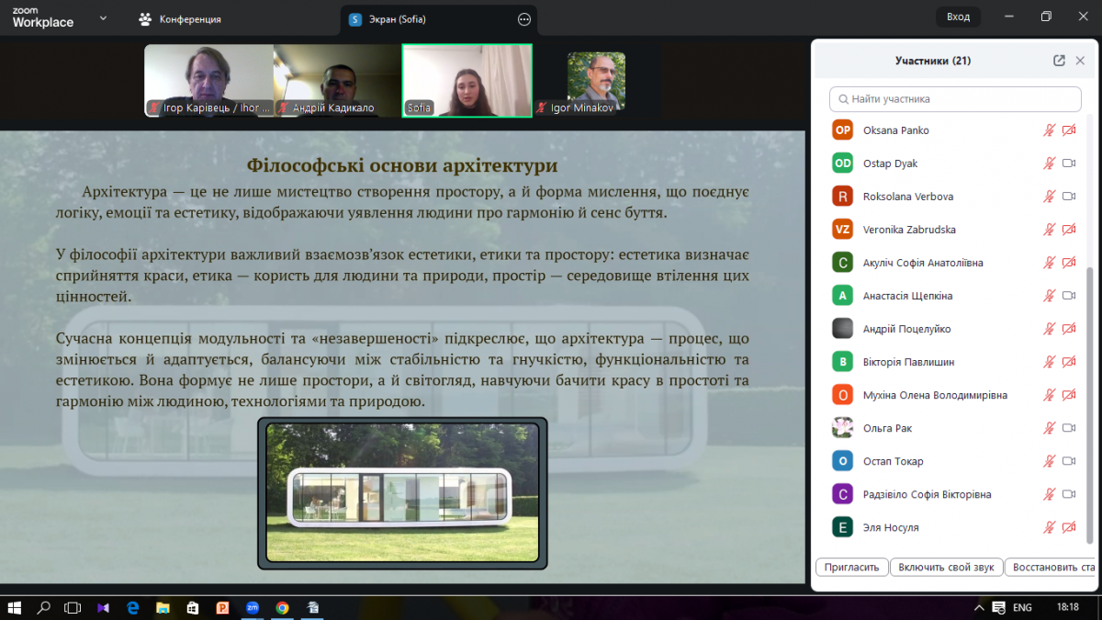This screenshot has width=1102, height=620.
Task: Click Veronika Zabrudska's avatar icon
Action: [x=842, y=230]
